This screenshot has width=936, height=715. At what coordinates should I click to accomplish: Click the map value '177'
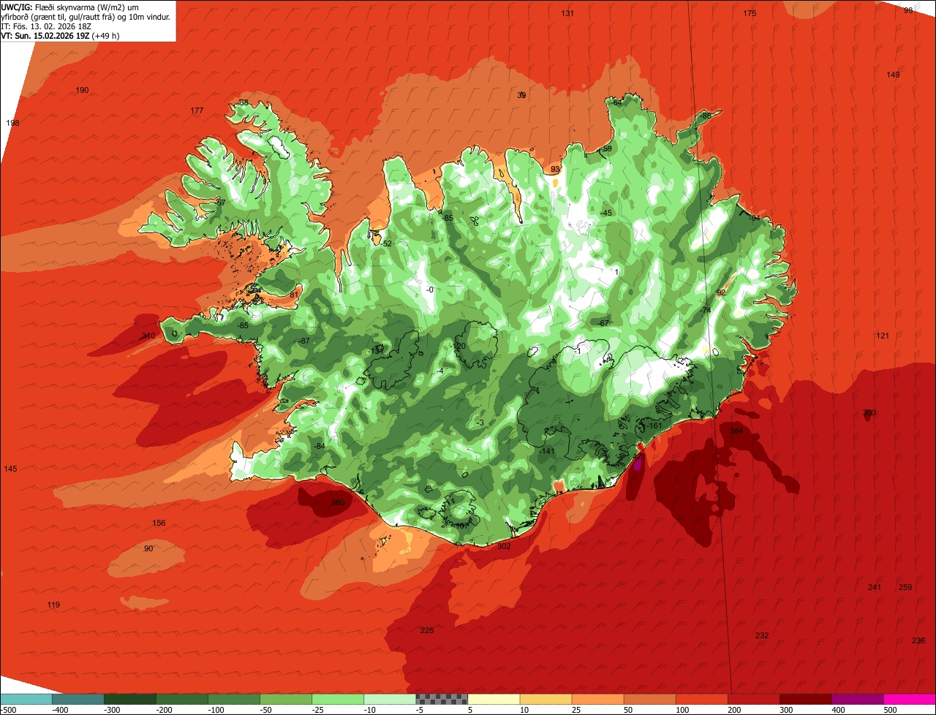pyautogui.click(x=197, y=110)
